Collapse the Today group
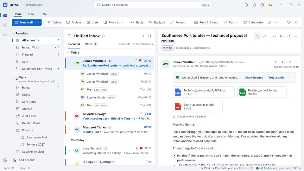The height and width of the screenshot is (171, 304). pyautogui.click(x=68, y=53)
